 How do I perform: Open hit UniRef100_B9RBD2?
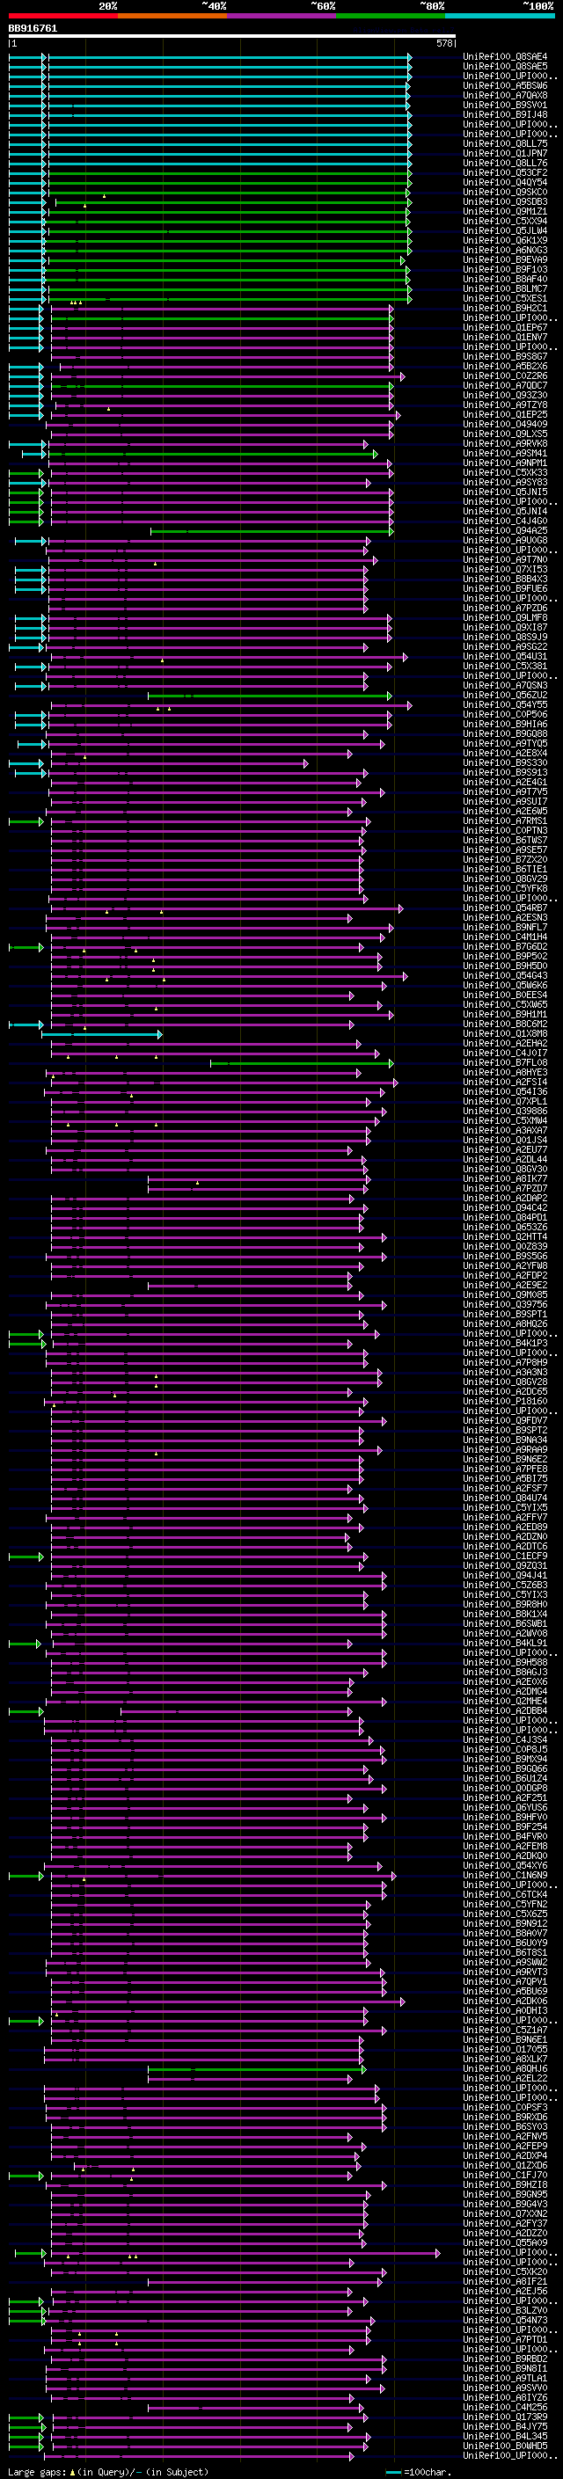pyautogui.click(x=505, y=2359)
